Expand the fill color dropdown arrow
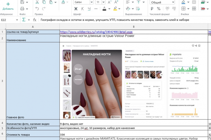Image resolution: width=211 pixels, height=140 pixels. [x=188, y=2]
